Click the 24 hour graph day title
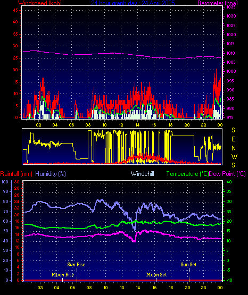 pyautogui.click(x=133, y=3)
